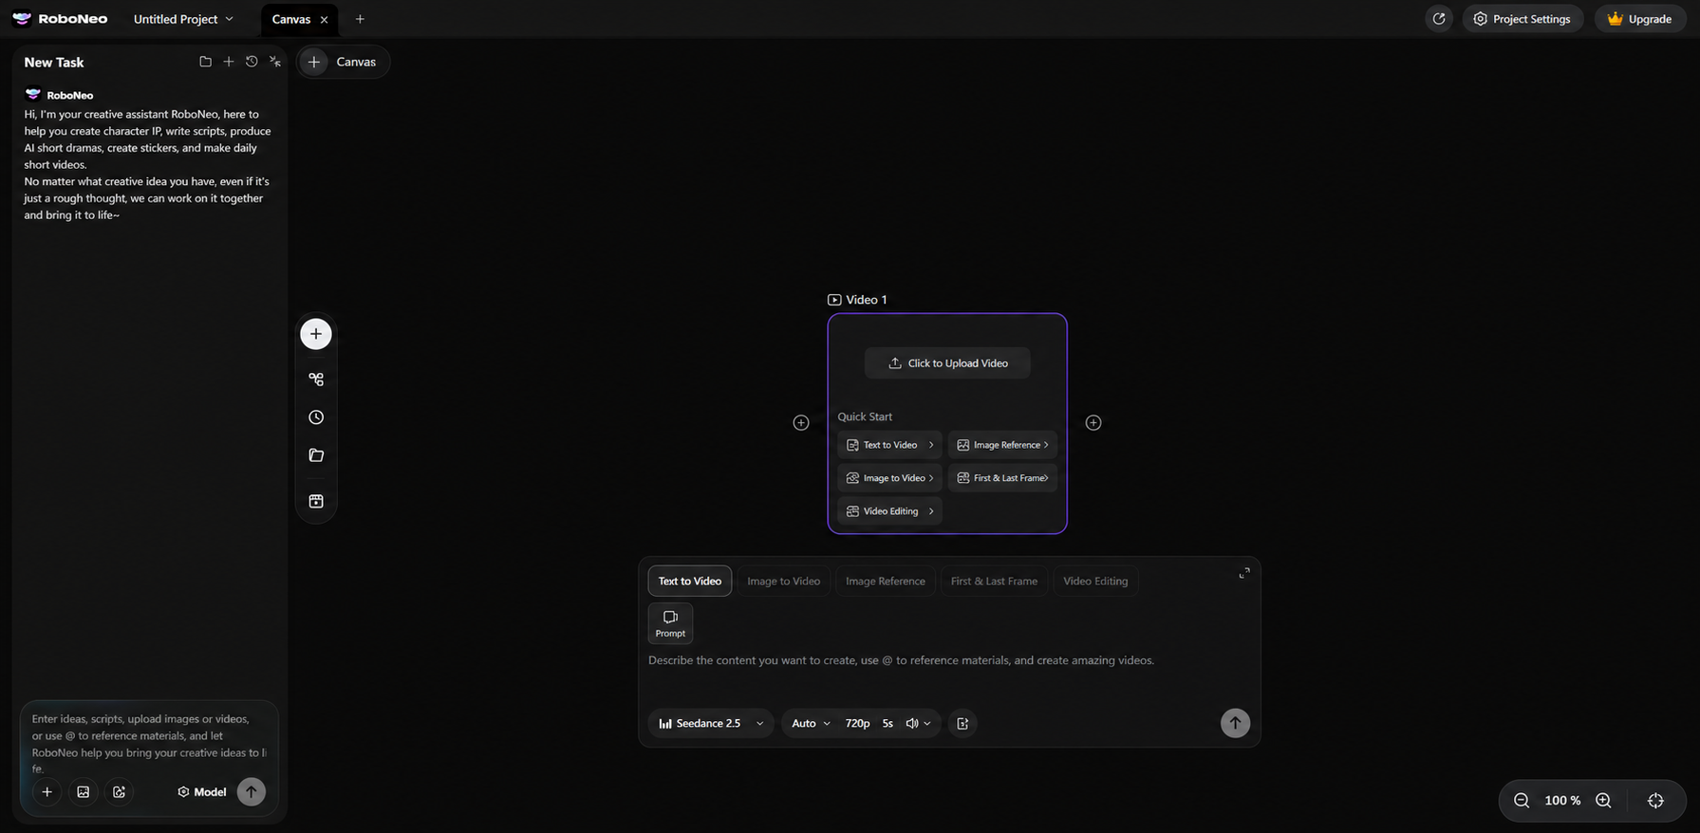Image resolution: width=1700 pixels, height=833 pixels.
Task: Expand Image Reference quick start option
Action: tap(1002, 445)
